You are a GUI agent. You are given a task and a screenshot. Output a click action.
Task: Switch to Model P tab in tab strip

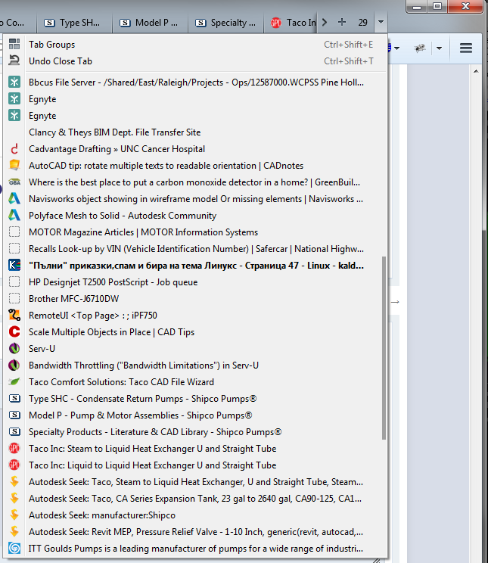(151, 23)
